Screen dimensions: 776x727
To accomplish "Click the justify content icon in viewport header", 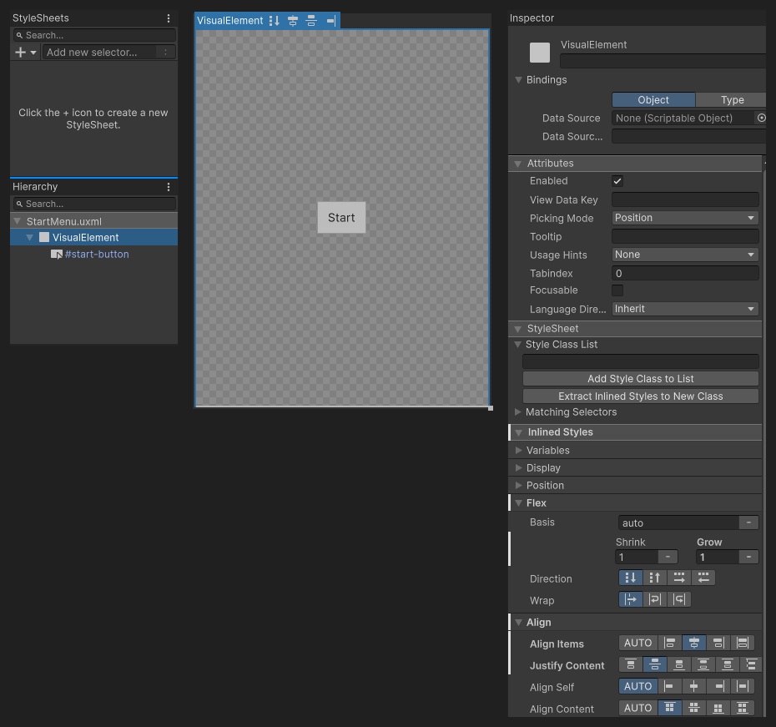I will tap(310, 21).
